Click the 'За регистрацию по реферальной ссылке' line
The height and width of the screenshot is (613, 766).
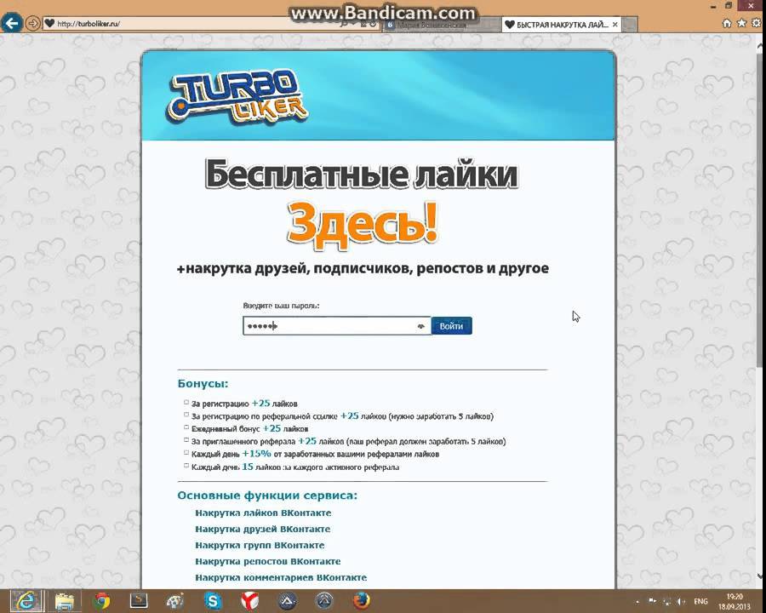[342, 416]
